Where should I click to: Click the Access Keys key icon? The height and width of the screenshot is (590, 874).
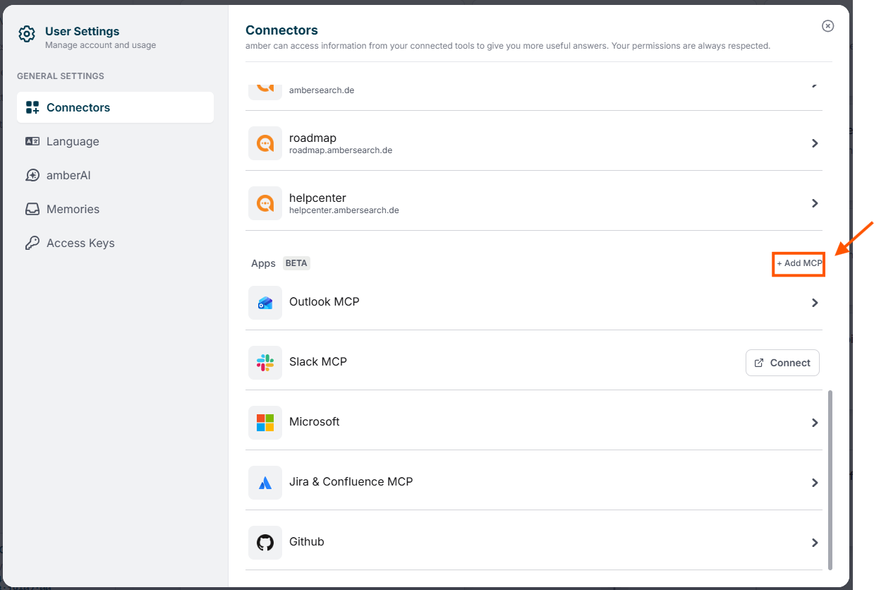(x=32, y=243)
